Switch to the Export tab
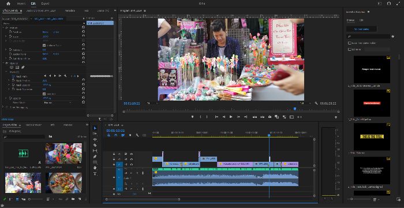This screenshot has height=208, width=404. pos(45,3)
